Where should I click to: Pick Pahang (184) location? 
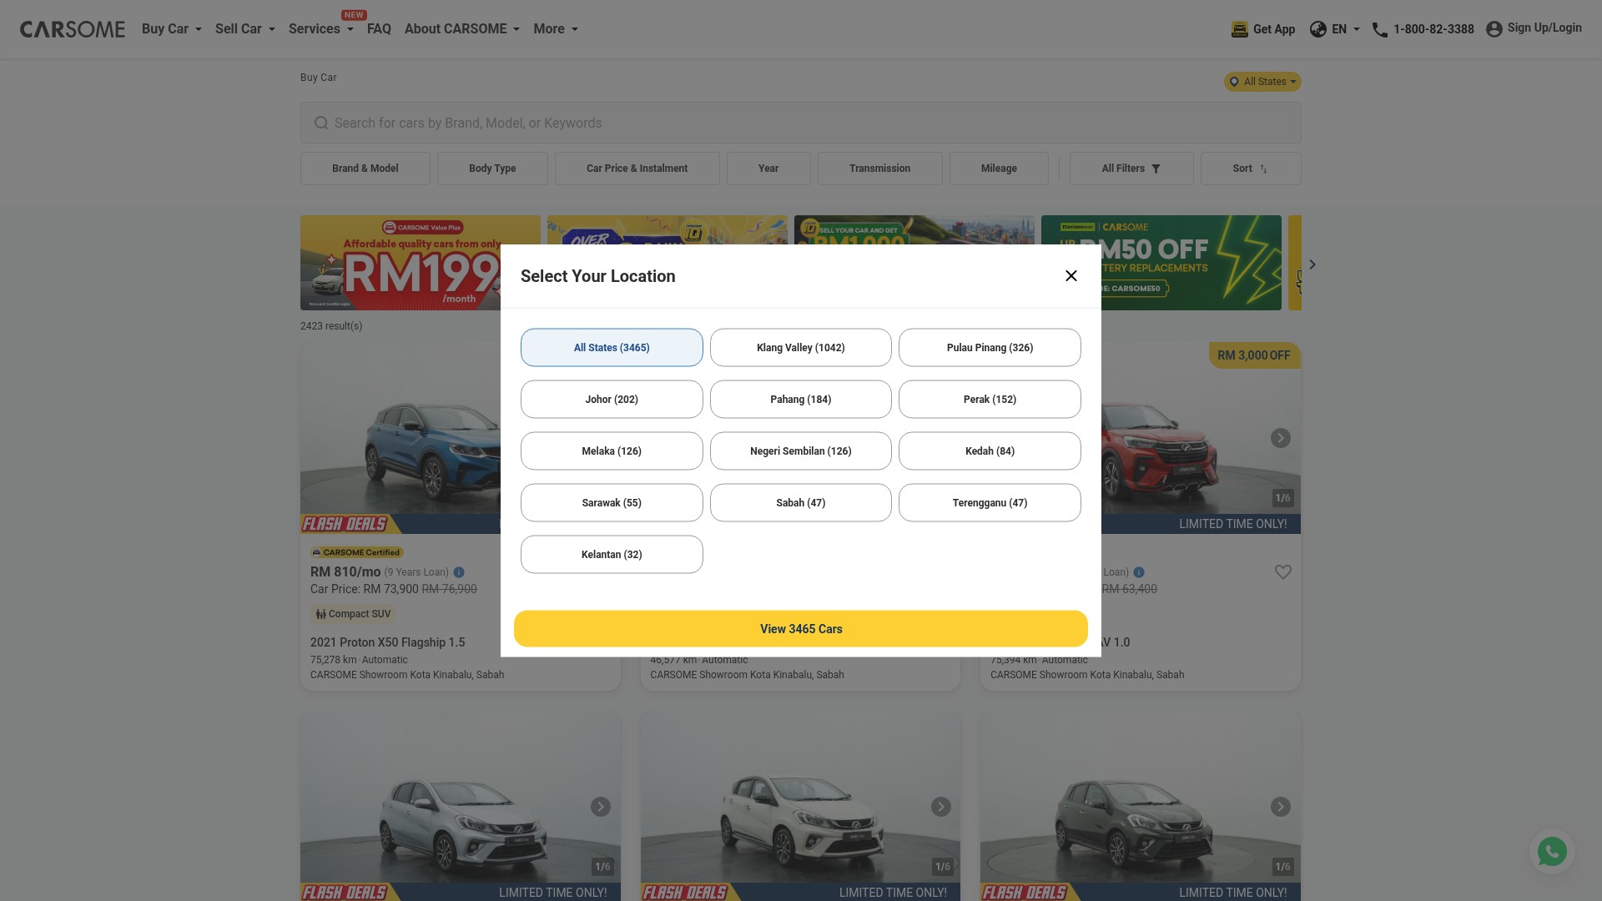point(801,399)
